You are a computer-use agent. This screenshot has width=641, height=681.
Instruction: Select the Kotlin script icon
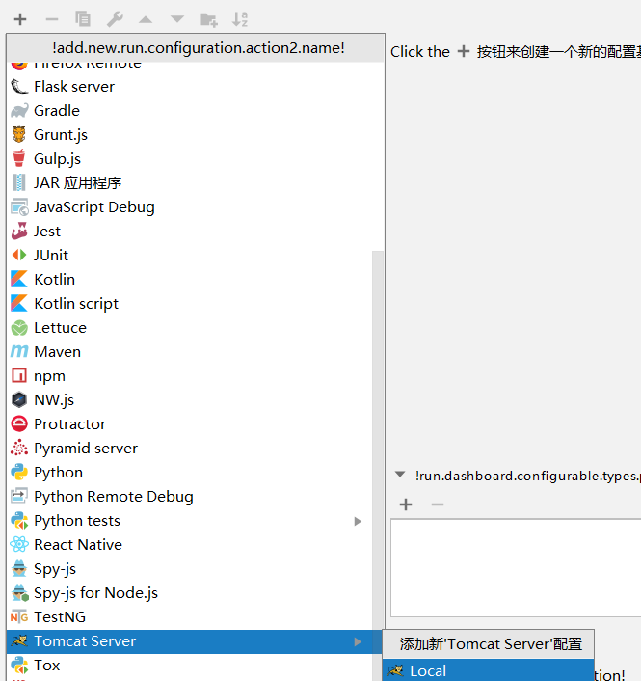pos(19,303)
